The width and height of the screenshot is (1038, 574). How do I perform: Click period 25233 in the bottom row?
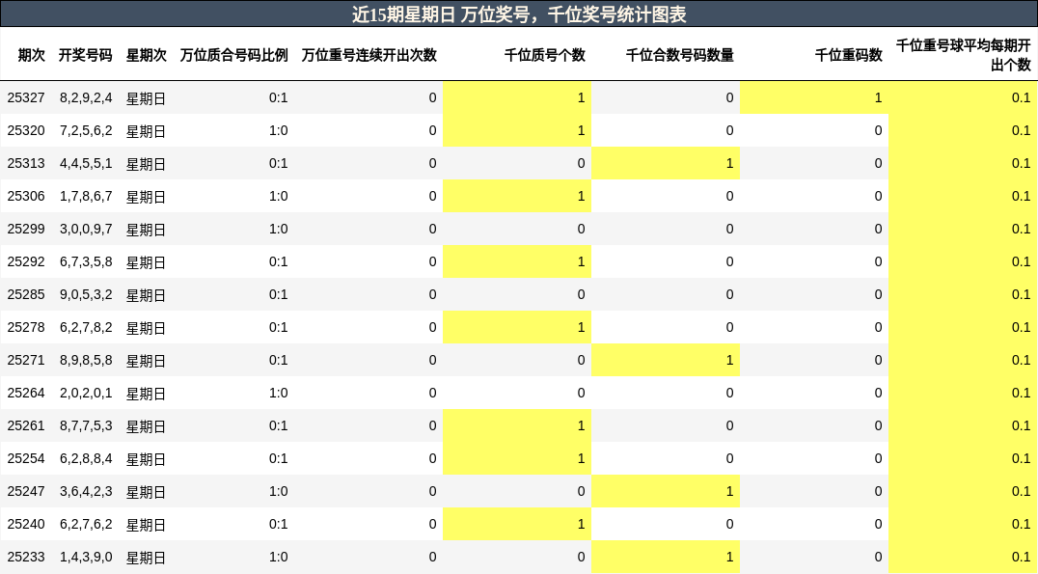[30, 557]
